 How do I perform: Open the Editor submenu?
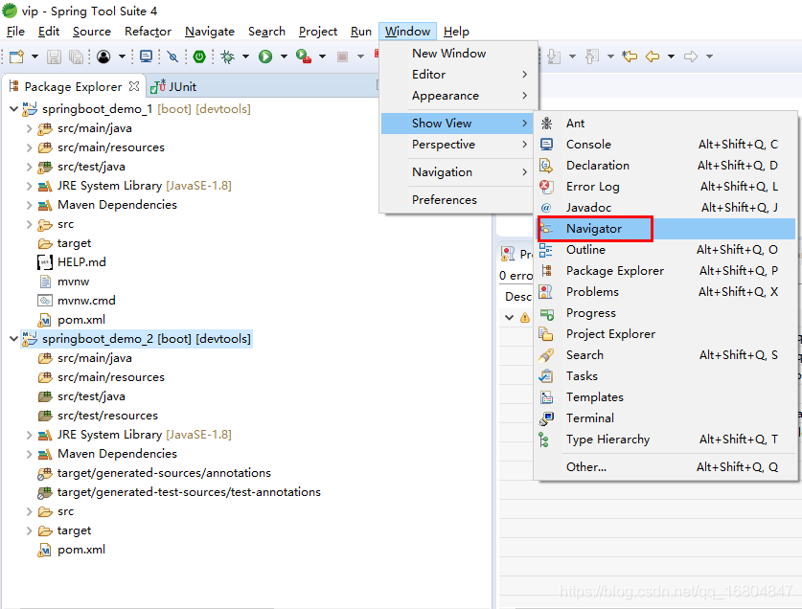click(457, 74)
